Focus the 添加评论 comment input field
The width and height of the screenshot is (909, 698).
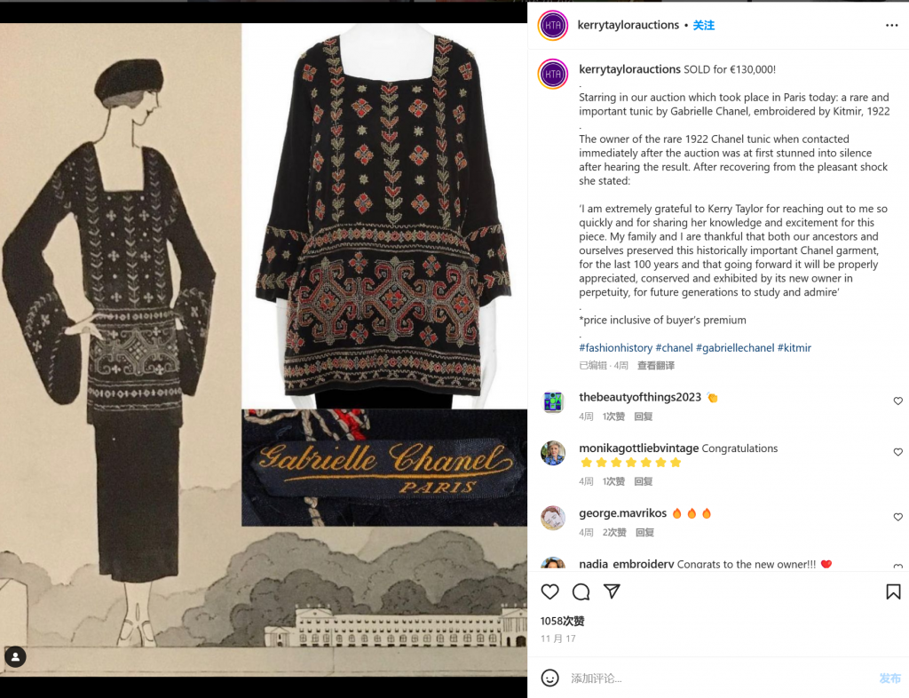719,678
